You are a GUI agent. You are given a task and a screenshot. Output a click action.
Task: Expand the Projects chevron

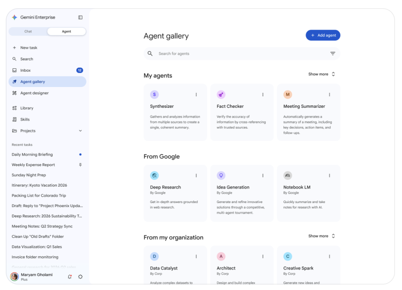(x=80, y=131)
